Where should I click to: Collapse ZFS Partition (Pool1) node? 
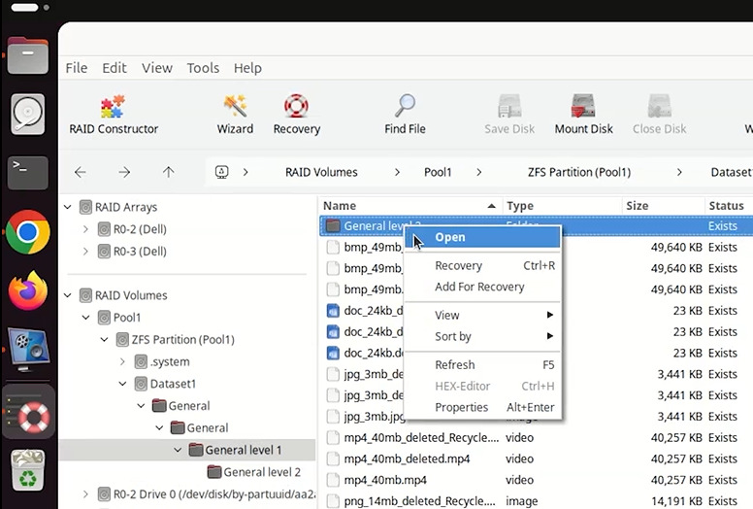tap(104, 340)
